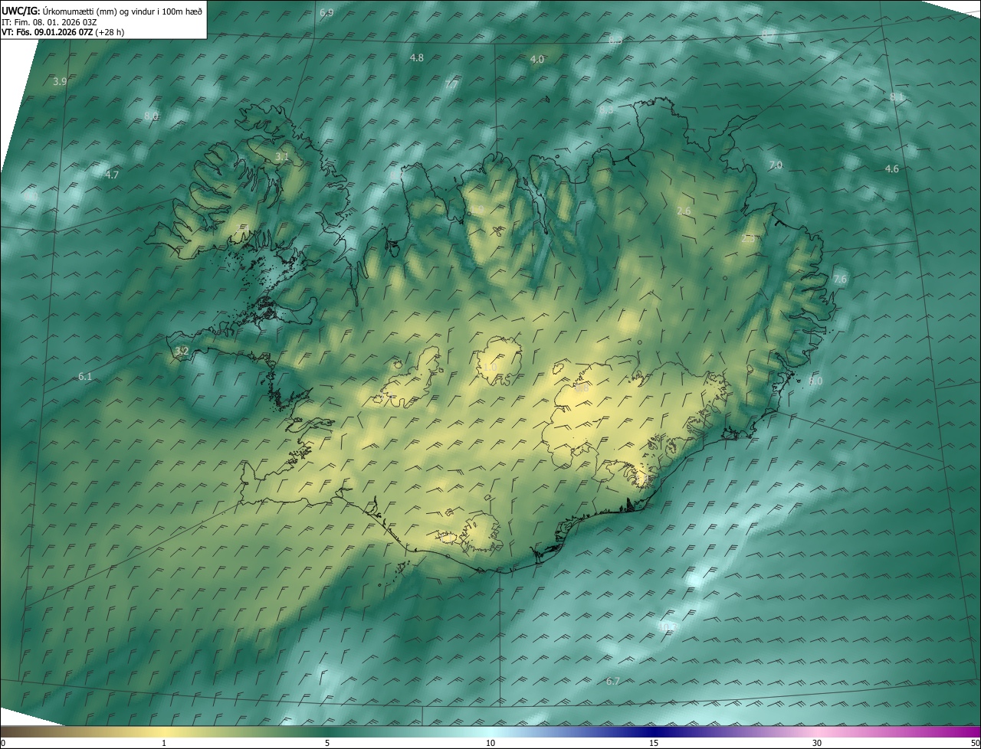Click the 3.2 value label on the map
981x749 pixels.
(182, 352)
